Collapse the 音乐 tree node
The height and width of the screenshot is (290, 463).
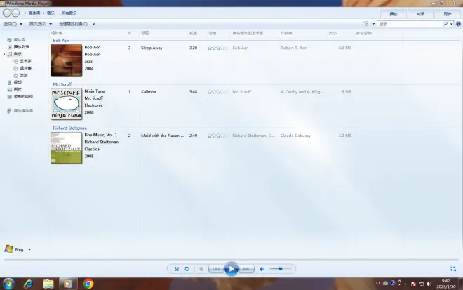(x=4, y=53)
